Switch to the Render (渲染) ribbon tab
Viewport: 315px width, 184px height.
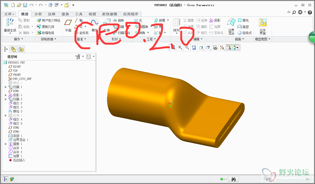coord(65,14)
